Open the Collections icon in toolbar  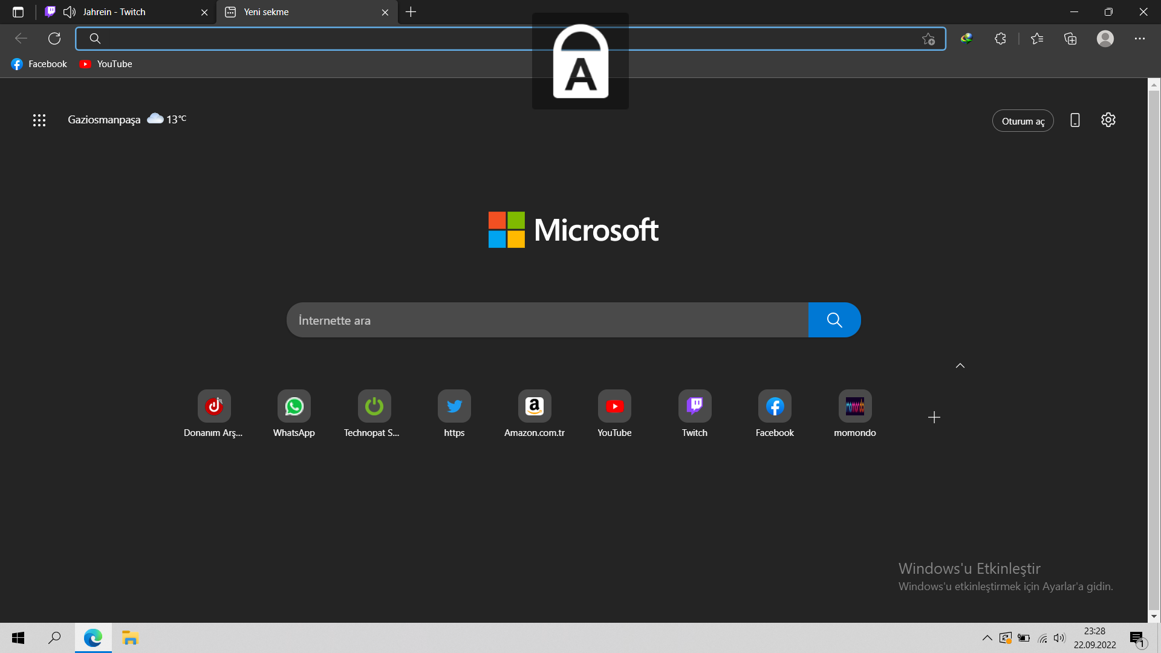point(1070,39)
